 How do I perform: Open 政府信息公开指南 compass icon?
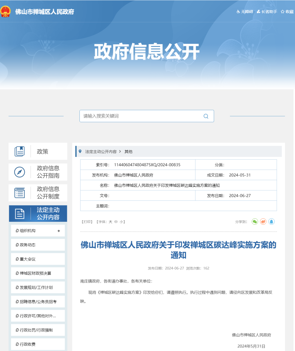tap(19, 172)
